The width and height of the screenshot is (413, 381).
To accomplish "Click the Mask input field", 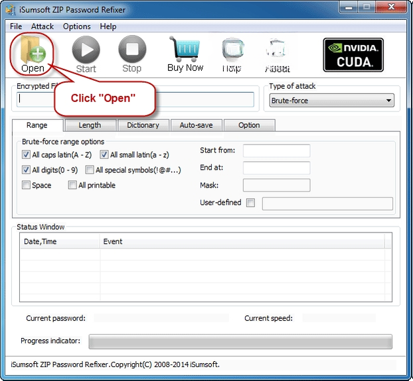I will (x=276, y=186).
